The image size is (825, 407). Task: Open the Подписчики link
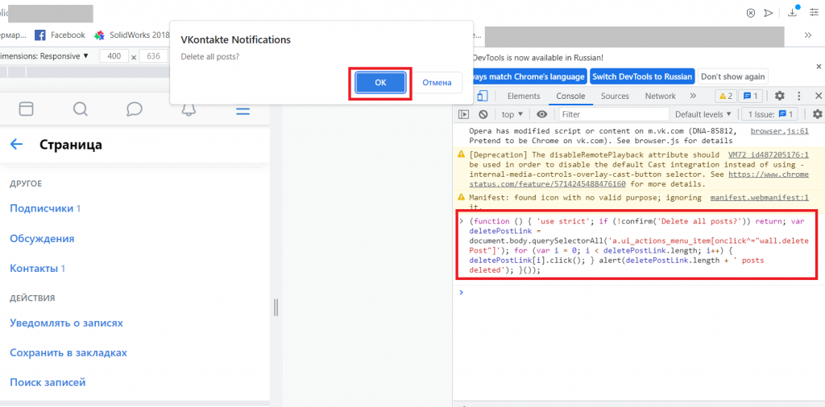[x=40, y=208]
